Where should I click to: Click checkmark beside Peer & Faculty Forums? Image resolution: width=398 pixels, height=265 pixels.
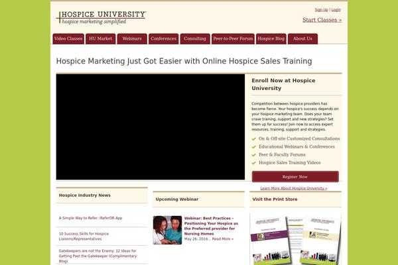point(253,155)
